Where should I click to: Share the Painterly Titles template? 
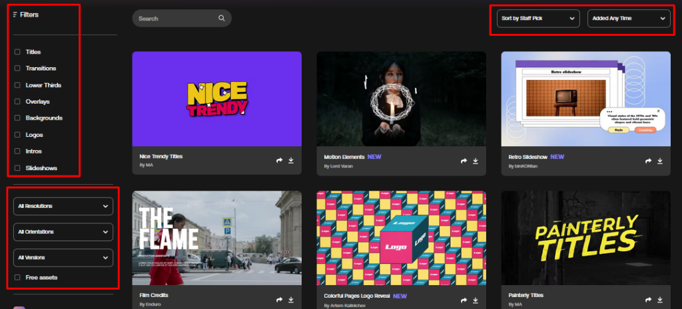(648, 300)
